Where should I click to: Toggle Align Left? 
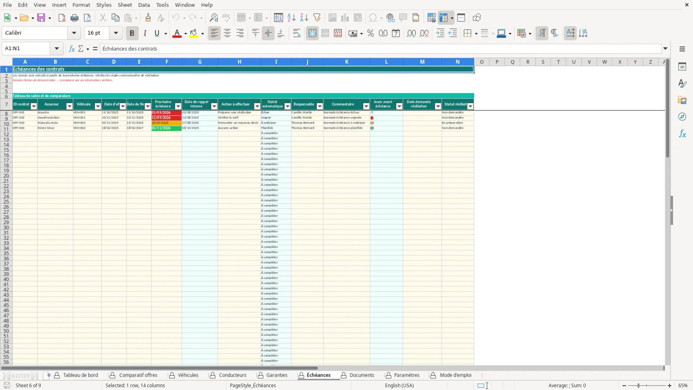pos(214,33)
